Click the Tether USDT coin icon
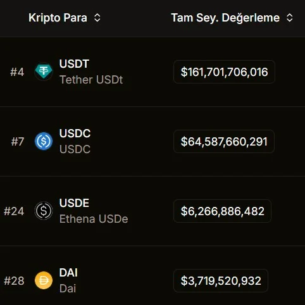 click(x=44, y=72)
